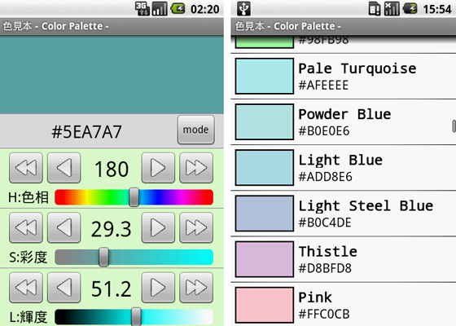456x326 pixels.
Task: Tap the battery icon beside 15:54
Action: click(410, 9)
